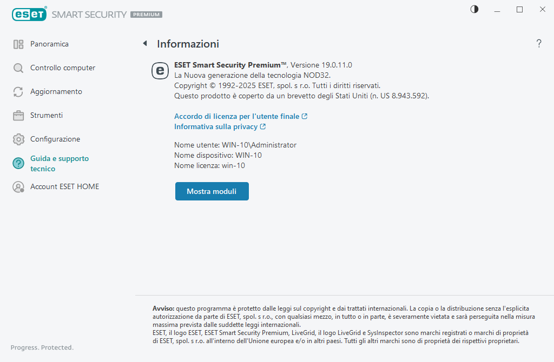Click the Account ESET HOME user icon
554x362 pixels.
(18, 187)
